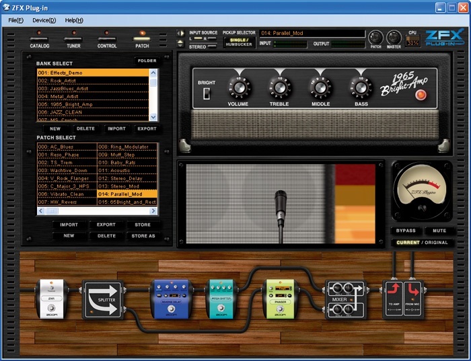
Task: Toggle Single/Humbucker pickup selector
Action: pos(238,43)
